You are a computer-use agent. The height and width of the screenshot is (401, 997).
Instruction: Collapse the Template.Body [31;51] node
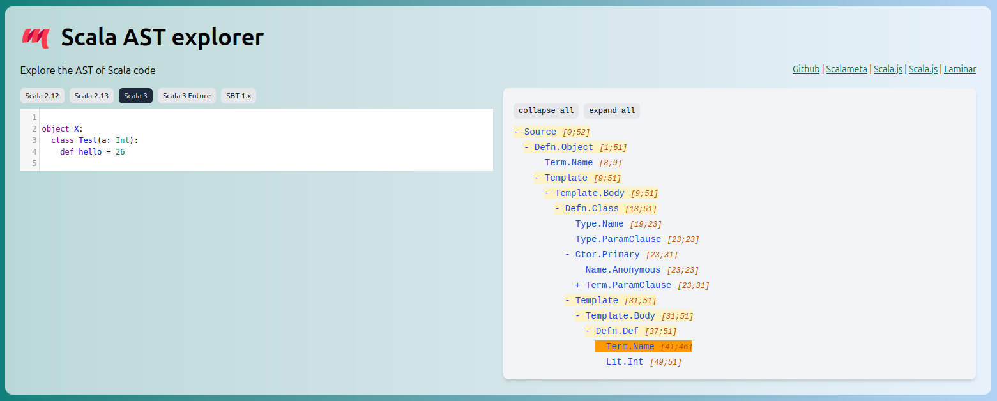pyautogui.click(x=577, y=316)
